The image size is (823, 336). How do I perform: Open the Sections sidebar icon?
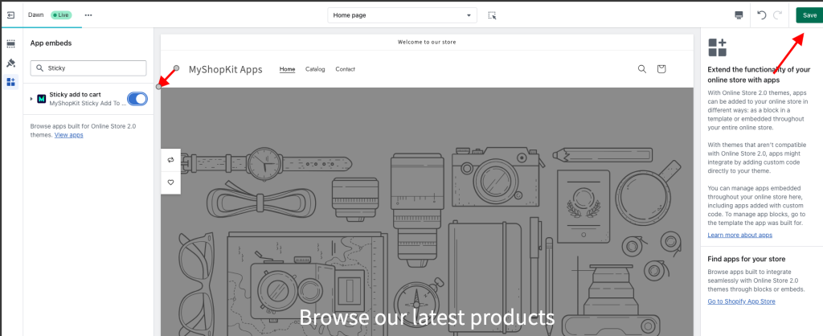[x=10, y=43]
